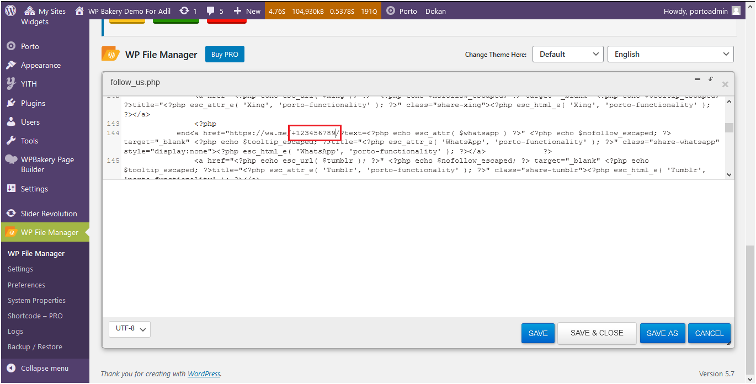Open the Default theme dropdown
Image resolution: width=756 pixels, height=384 pixels.
click(x=568, y=54)
